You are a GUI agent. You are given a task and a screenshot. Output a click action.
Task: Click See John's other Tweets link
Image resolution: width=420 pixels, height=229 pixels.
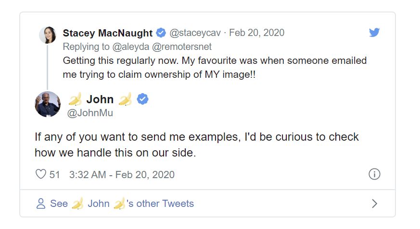point(122,204)
